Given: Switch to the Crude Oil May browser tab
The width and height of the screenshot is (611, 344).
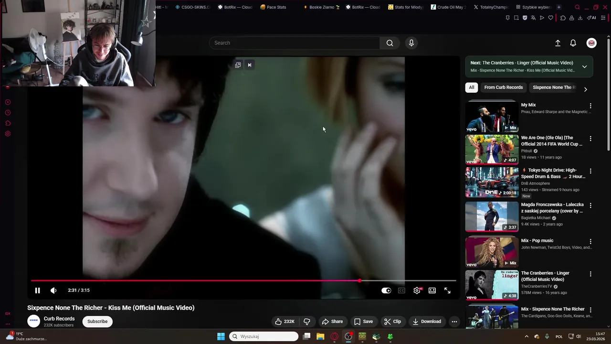Looking at the screenshot, I should (448, 7).
